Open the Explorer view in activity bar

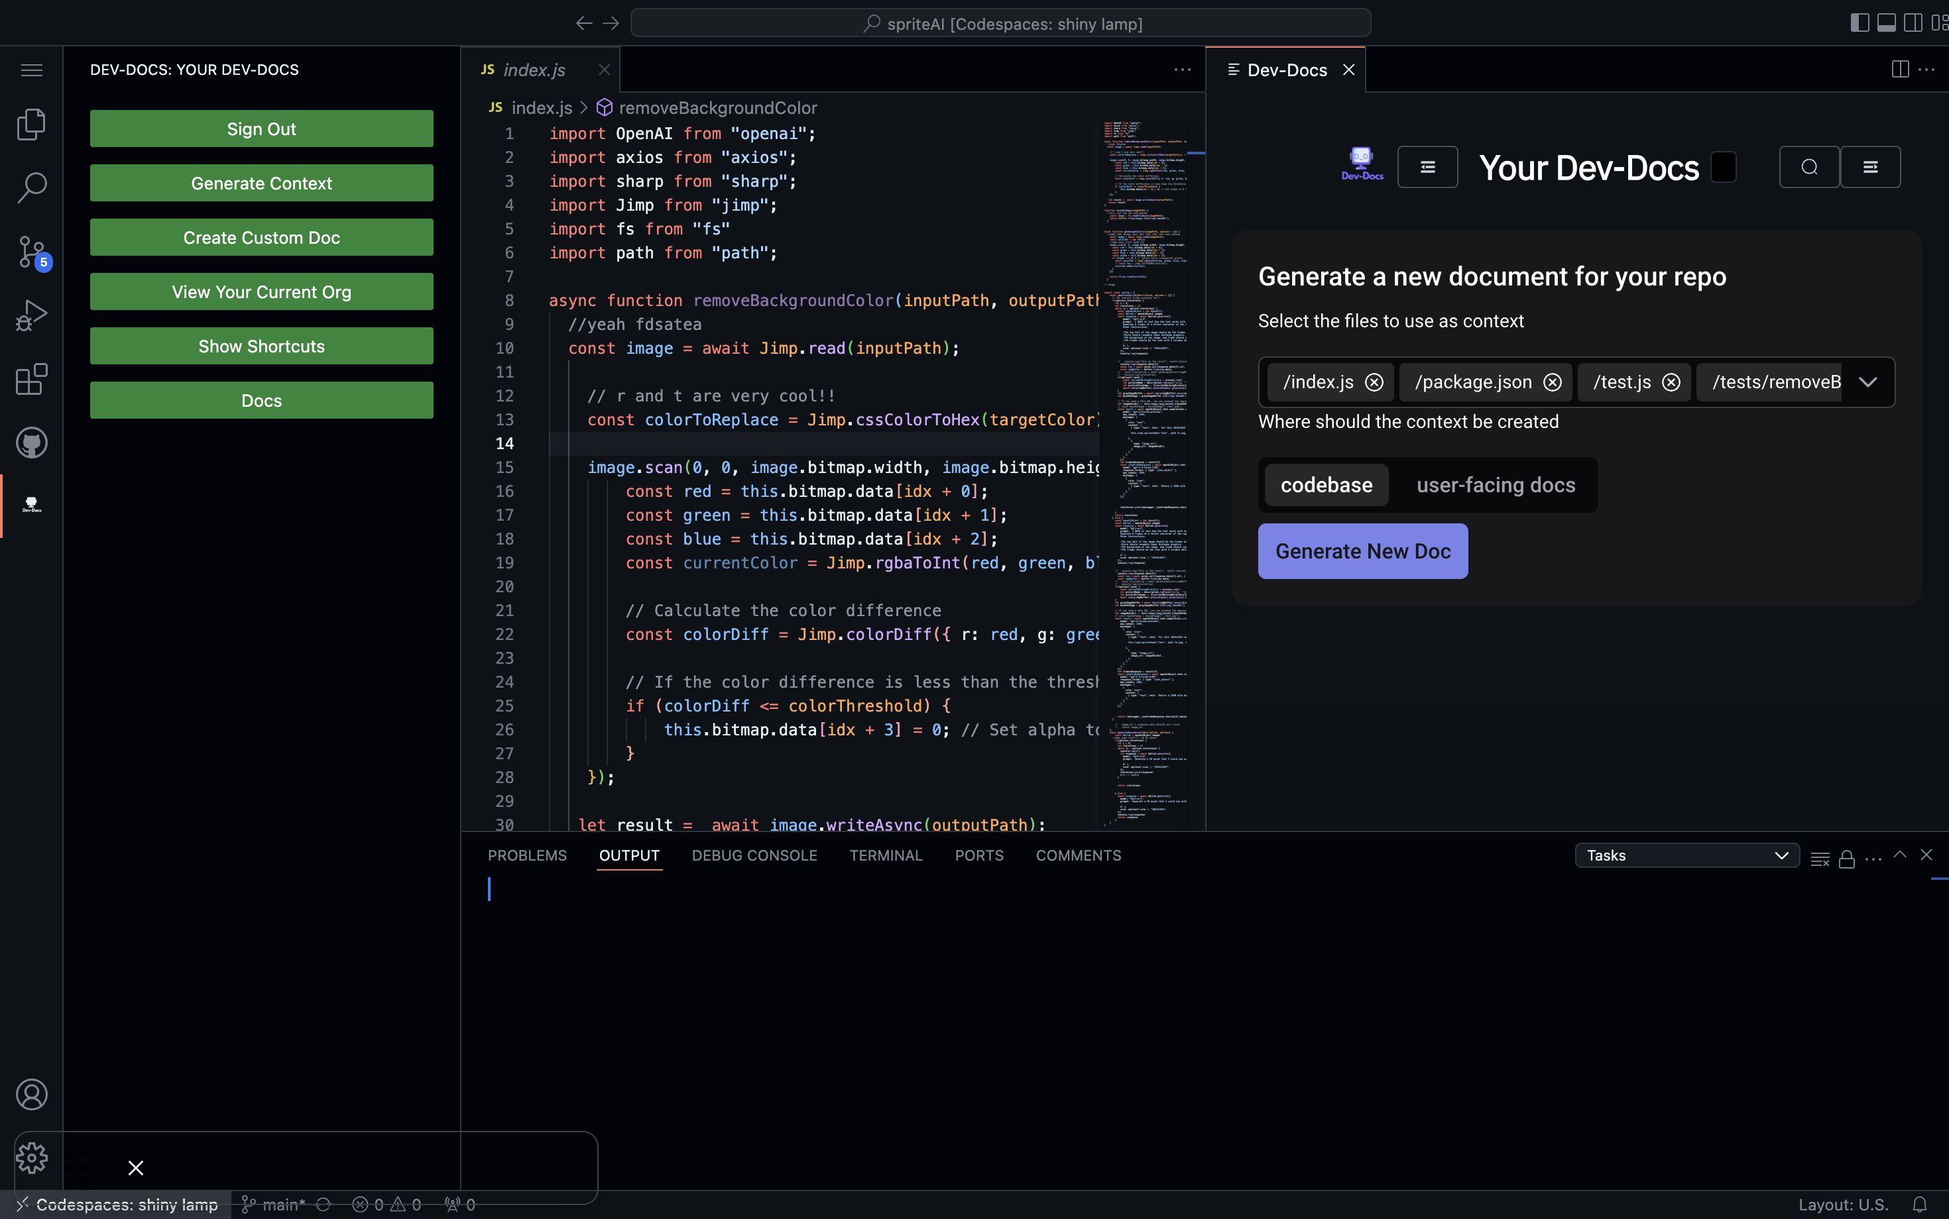pos(31,124)
